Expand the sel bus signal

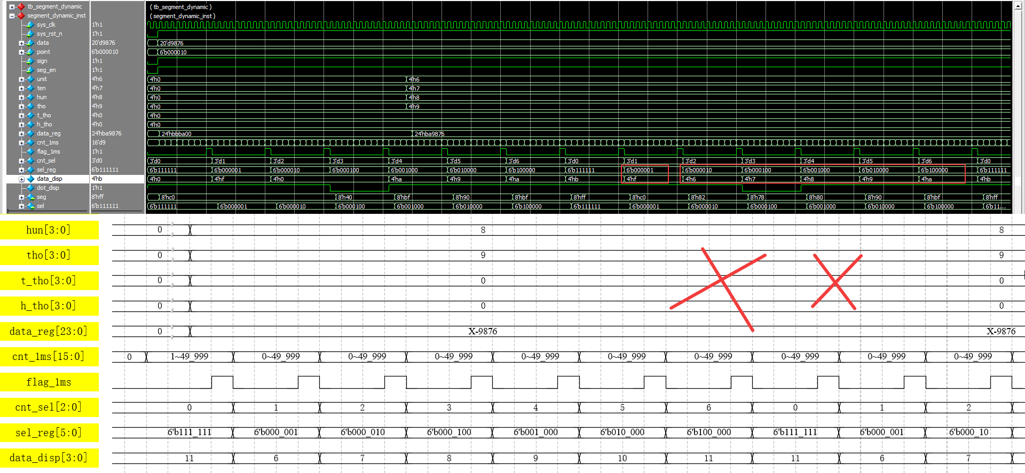point(21,206)
